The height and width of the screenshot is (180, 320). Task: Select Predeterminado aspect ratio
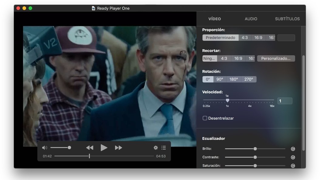coord(220,37)
